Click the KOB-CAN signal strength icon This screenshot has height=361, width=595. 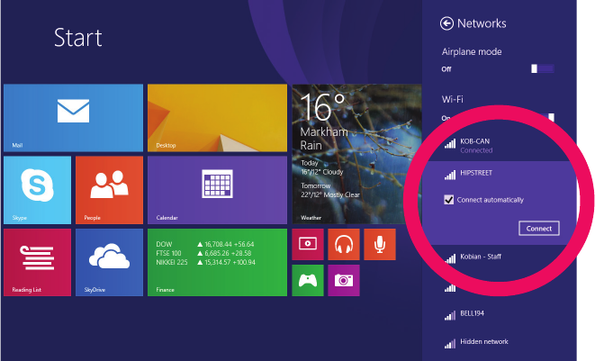[x=450, y=143]
